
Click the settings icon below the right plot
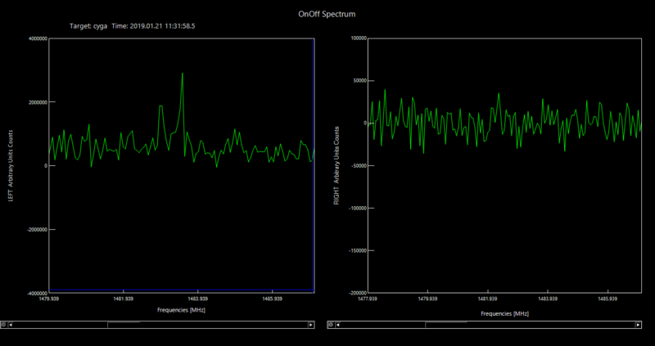(330, 325)
